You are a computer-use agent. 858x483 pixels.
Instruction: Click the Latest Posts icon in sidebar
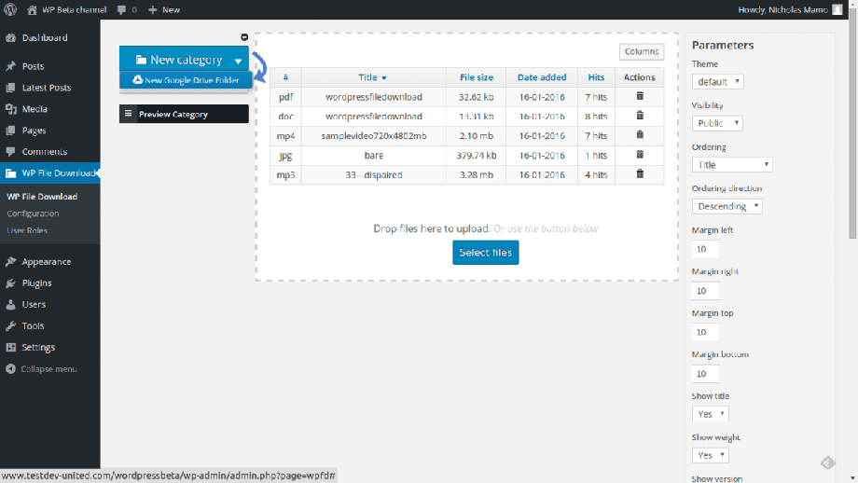(10, 88)
